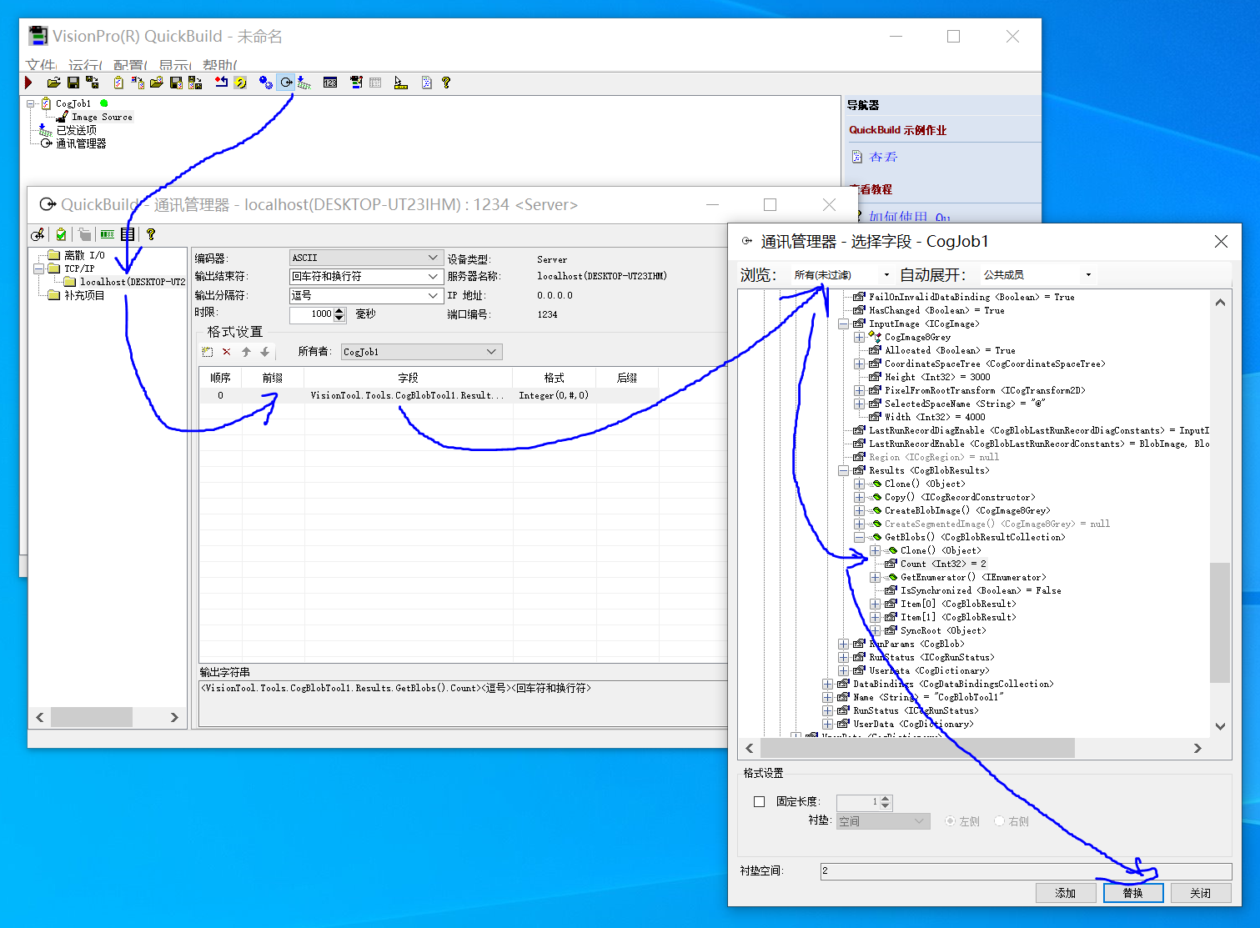Click the triangle ruler toolbar icon
1260x928 pixels.
(401, 83)
